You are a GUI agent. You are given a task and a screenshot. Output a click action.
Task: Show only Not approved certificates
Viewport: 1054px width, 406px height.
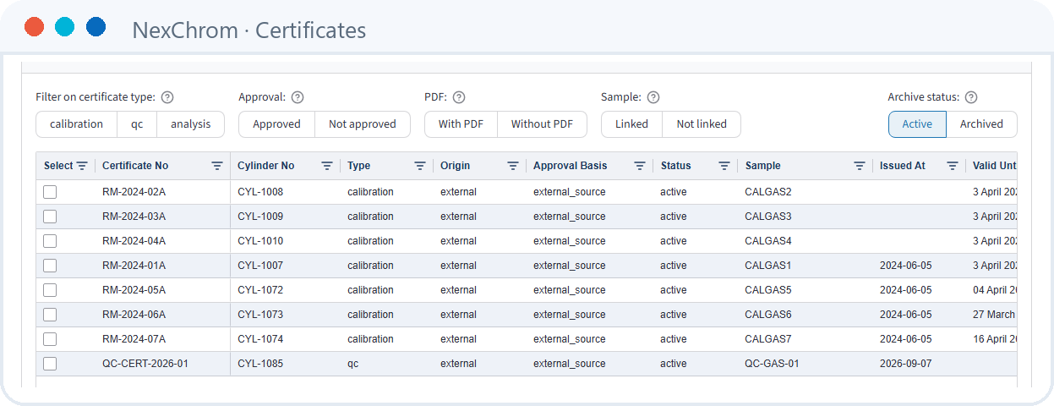click(x=363, y=124)
